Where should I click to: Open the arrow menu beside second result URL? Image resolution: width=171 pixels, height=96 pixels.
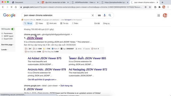click(x=59, y=86)
